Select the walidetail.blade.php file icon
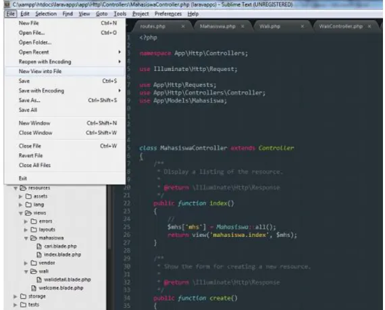The height and width of the screenshot is (310, 385). click(38, 280)
